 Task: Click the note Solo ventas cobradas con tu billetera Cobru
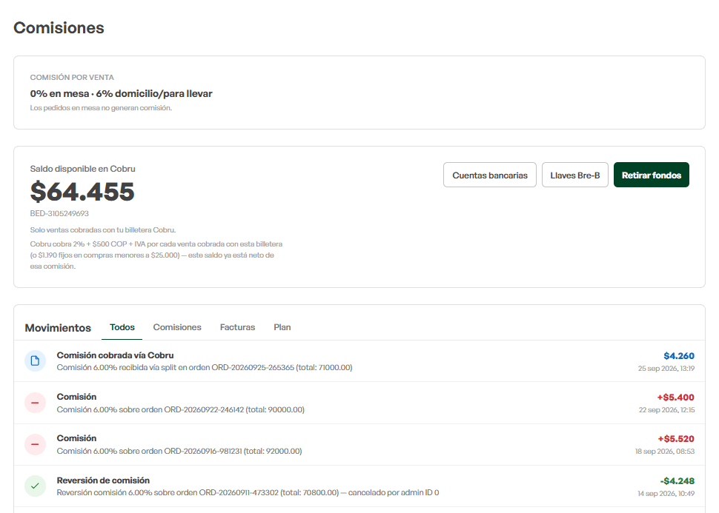pos(103,230)
